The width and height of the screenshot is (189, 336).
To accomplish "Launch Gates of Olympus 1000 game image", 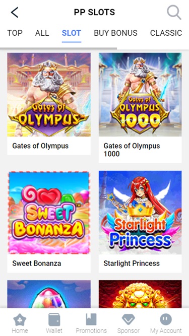I will click(x=140, y=95).
